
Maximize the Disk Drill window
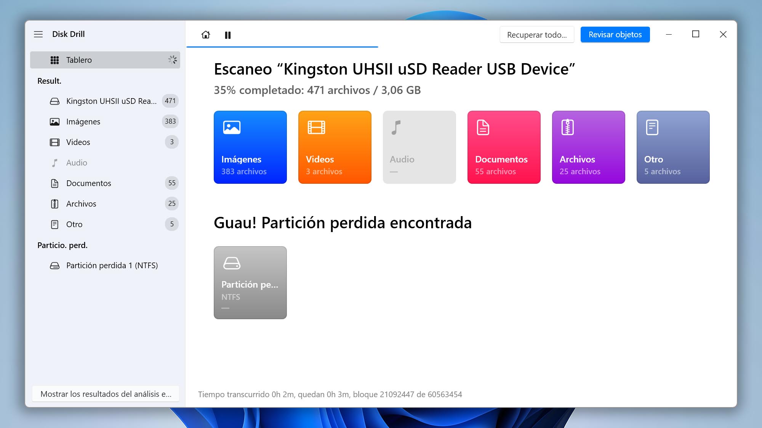coord(696,34)
